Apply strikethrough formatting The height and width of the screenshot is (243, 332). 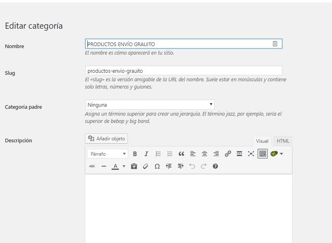click(x=92, y=166)
